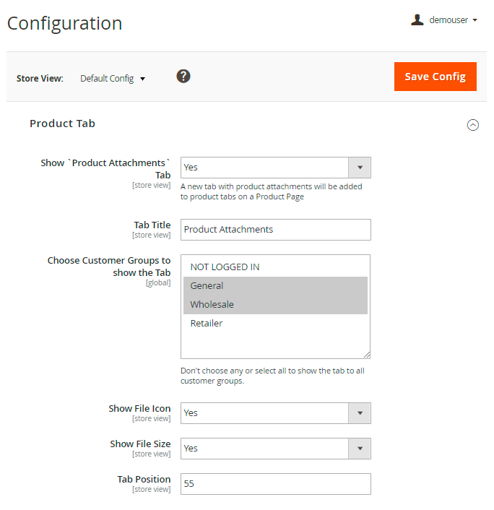Image resolution: width=494 pixels, height=510 pixels.
Task: Open the Show Product Attachments Tab dropdown
Action: coord(275,168)
